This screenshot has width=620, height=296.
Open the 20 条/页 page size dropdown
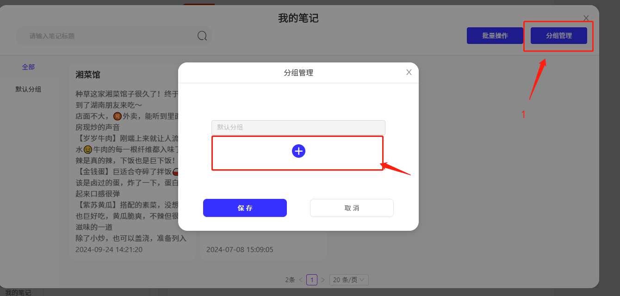click(349, 280)
